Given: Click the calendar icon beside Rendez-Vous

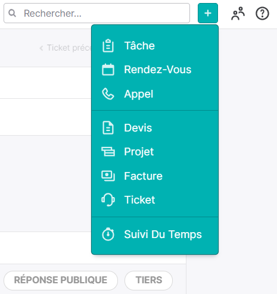Looking at the screenshot, I should 108,70.
